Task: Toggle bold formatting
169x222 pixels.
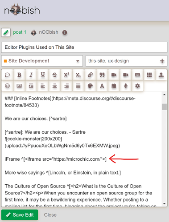Action: [19, 75]
